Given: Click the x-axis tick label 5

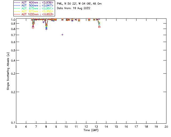Looking at the screenshot, I should [16, 127].
